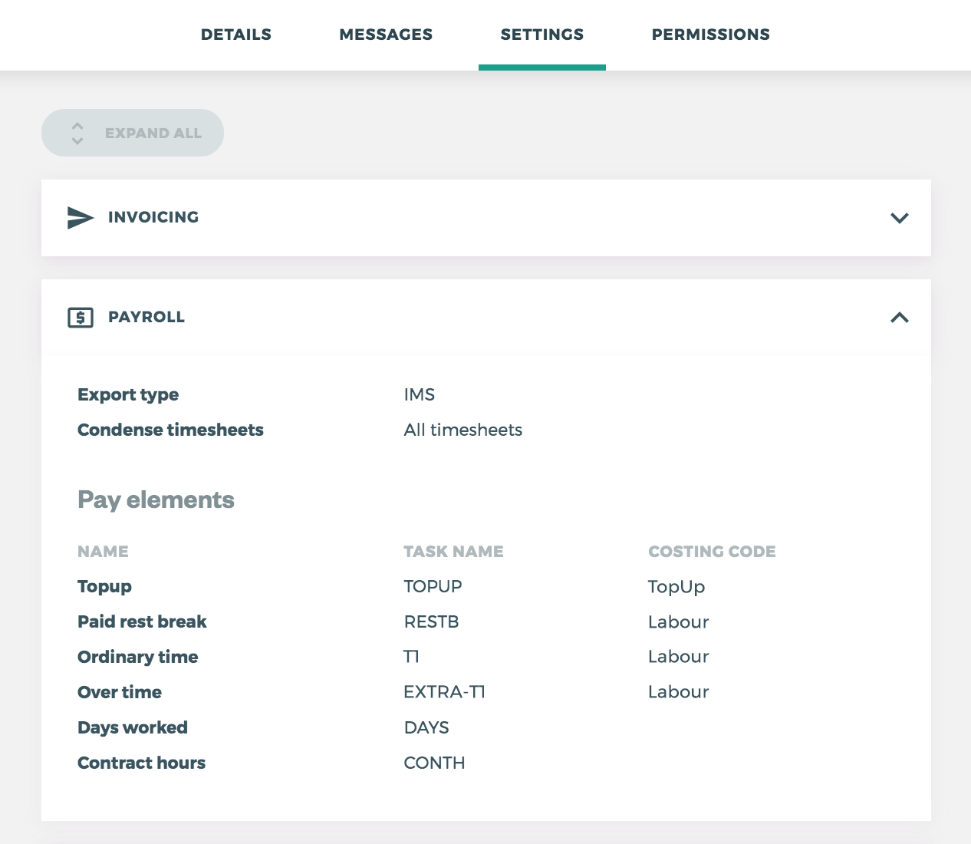Expand the Invoicing section chevron
This screenshot has height=844, width=971.
coord(899,218)
